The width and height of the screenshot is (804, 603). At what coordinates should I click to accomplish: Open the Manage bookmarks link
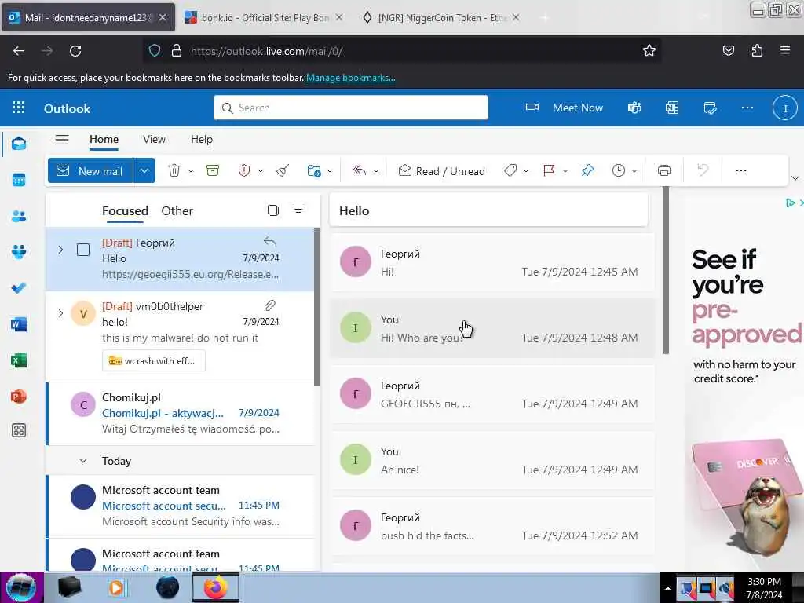(351, 78)
